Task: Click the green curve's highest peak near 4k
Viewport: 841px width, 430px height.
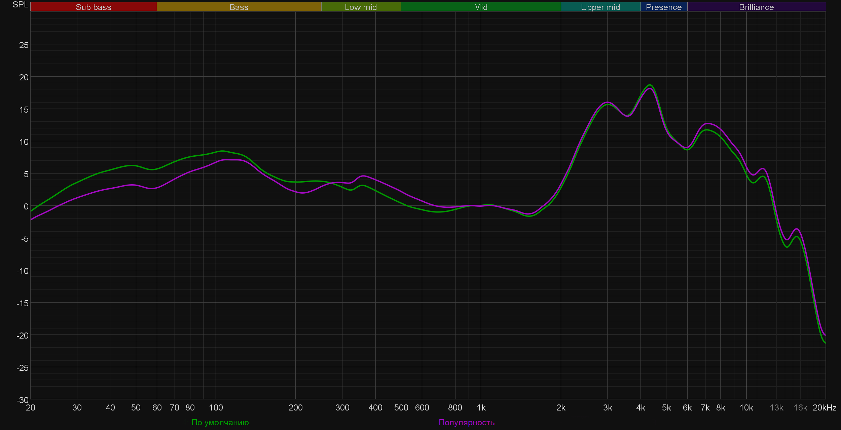Action: tap(650, 85)
